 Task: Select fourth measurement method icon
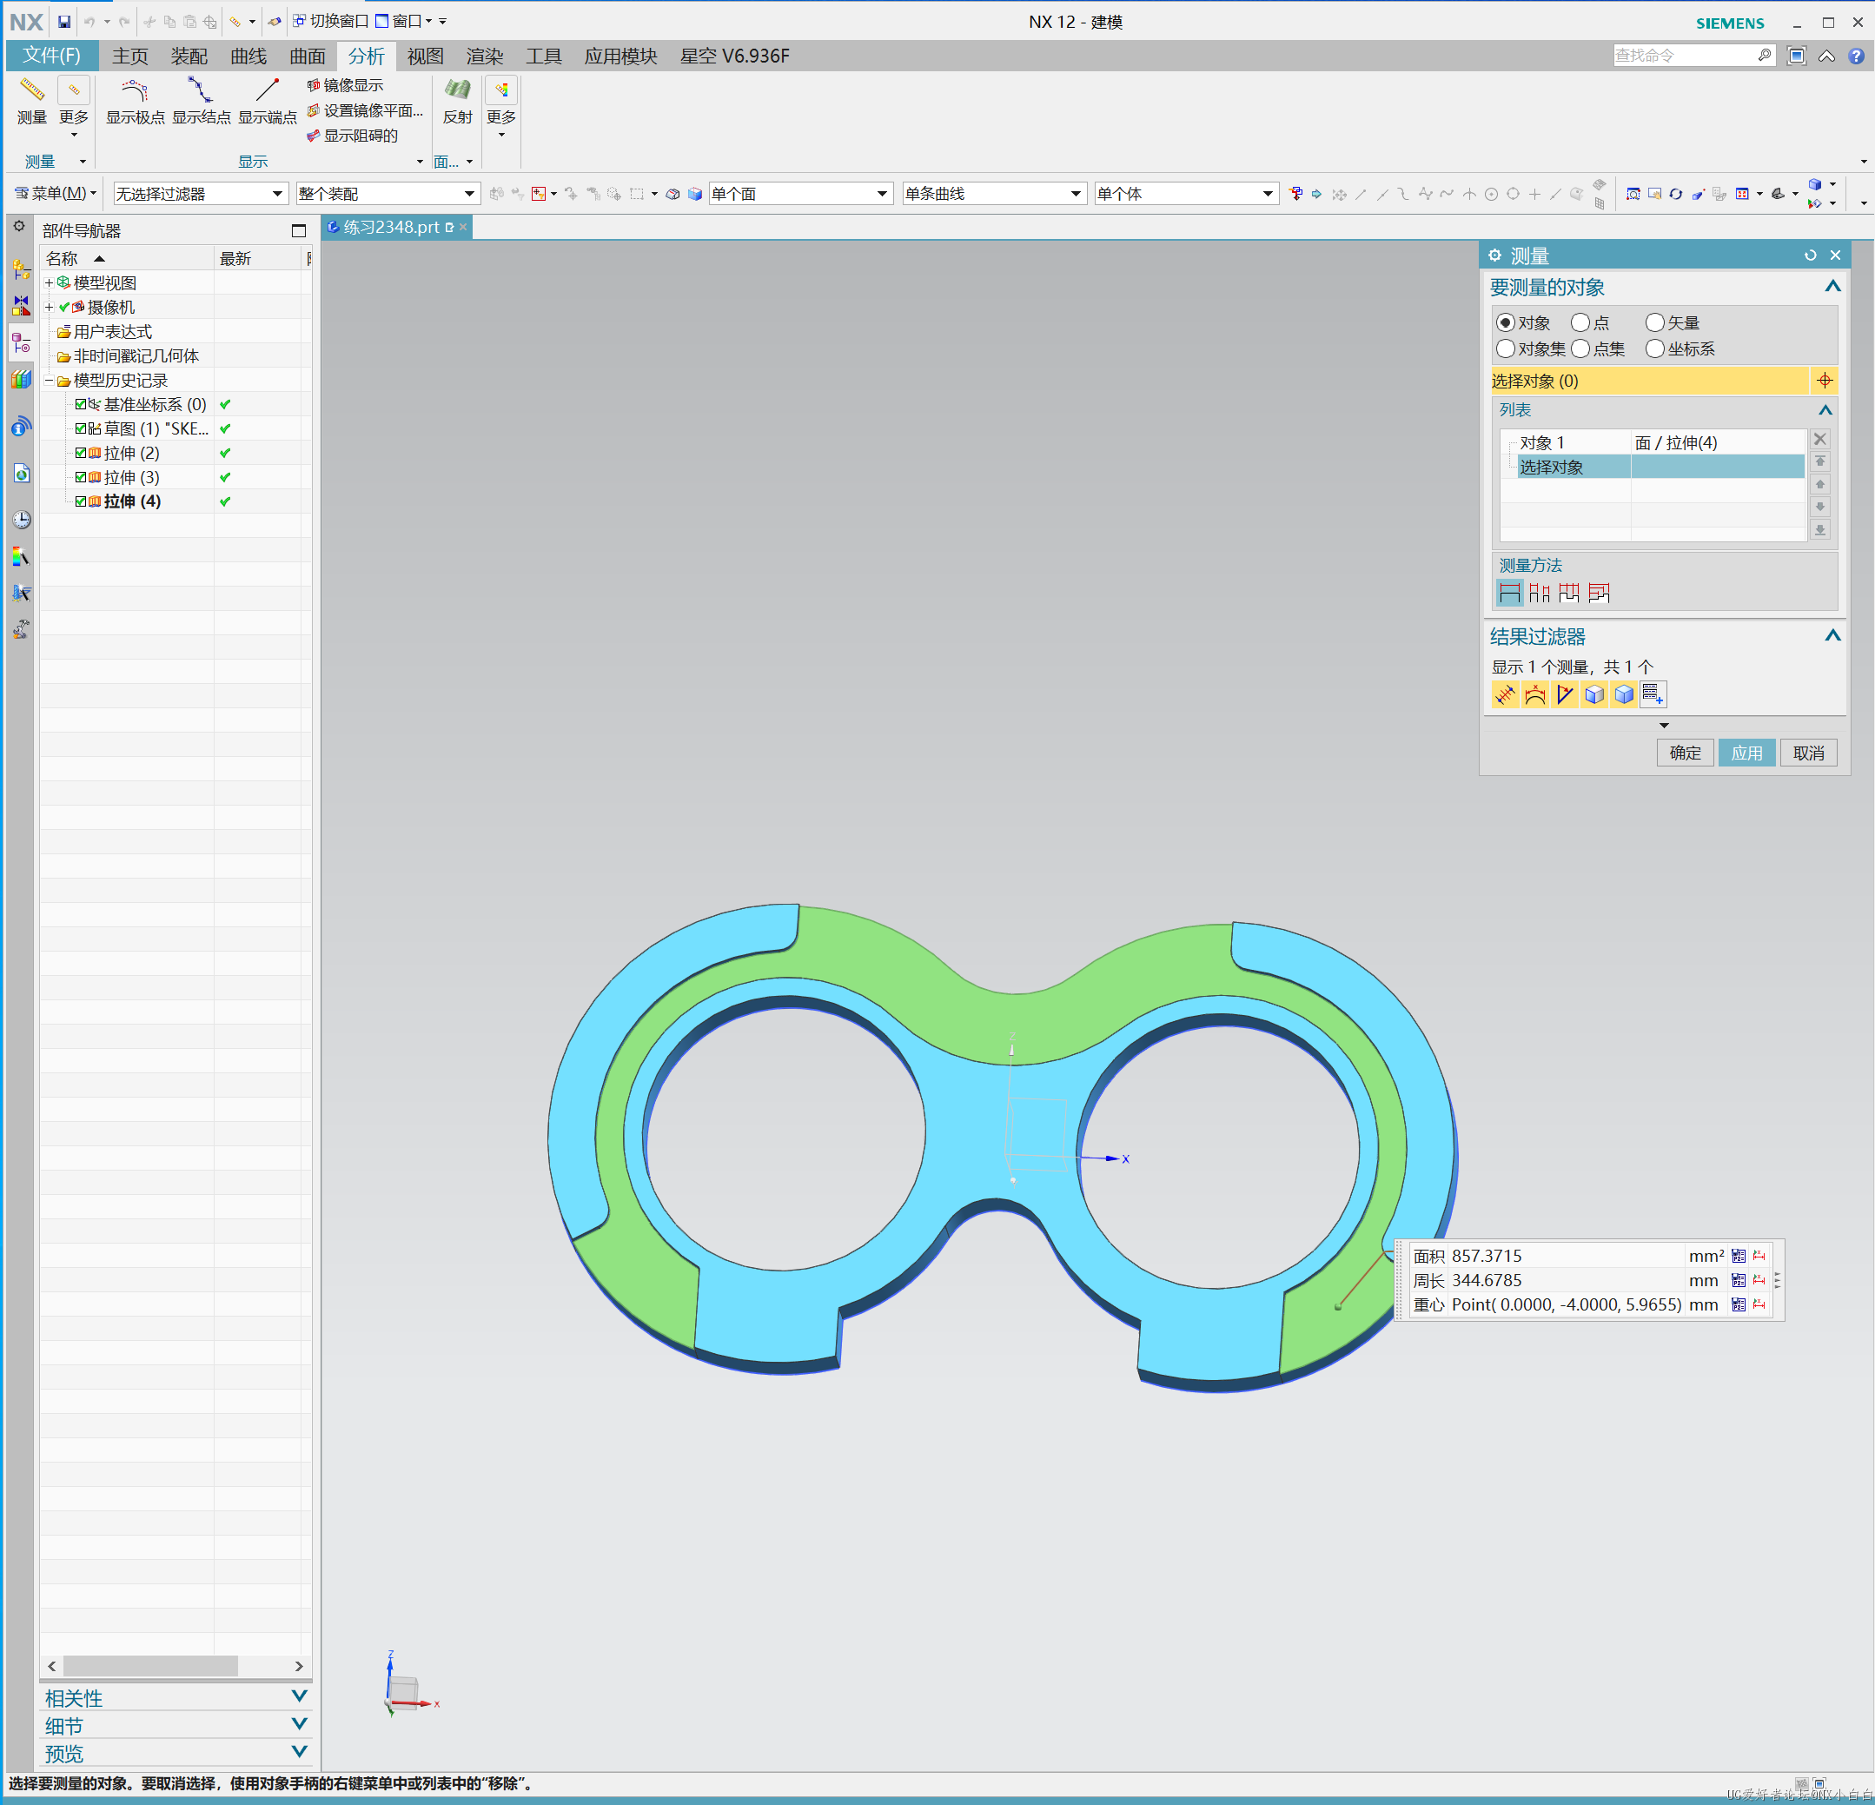1599,593
